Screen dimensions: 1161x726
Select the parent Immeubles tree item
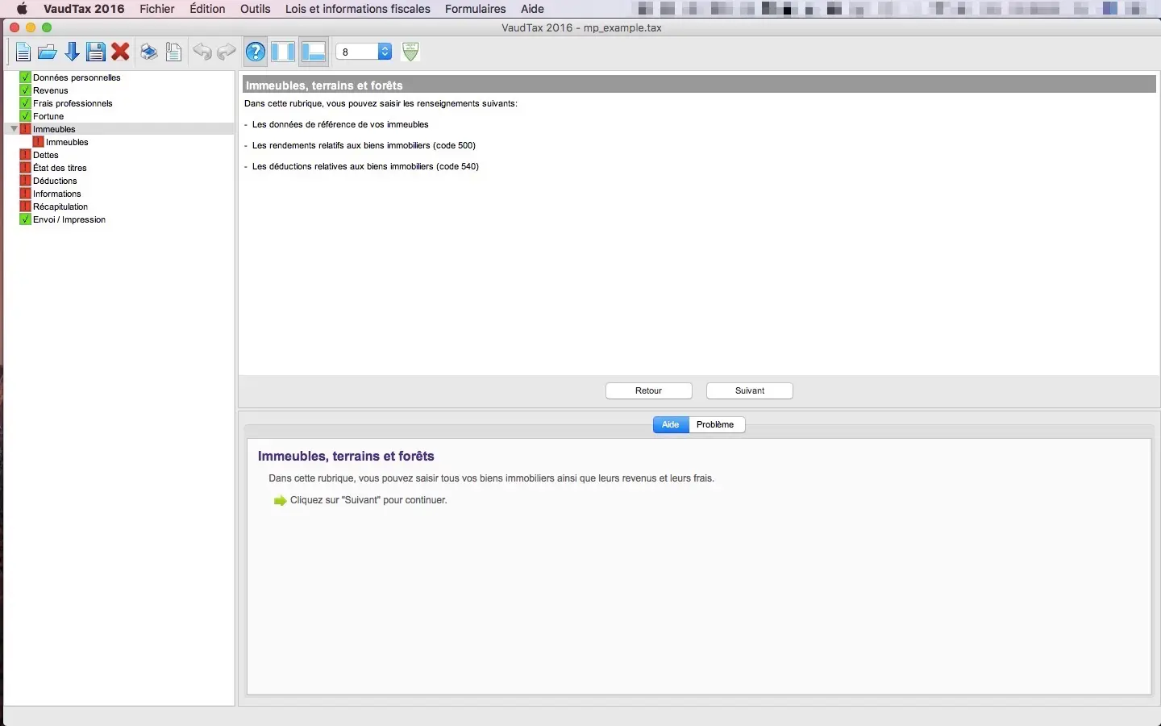click(54, 129)
